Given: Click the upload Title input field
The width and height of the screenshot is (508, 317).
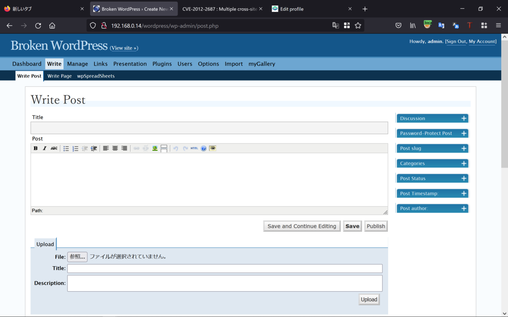Looking at the screenshot, I should point(225,268).
